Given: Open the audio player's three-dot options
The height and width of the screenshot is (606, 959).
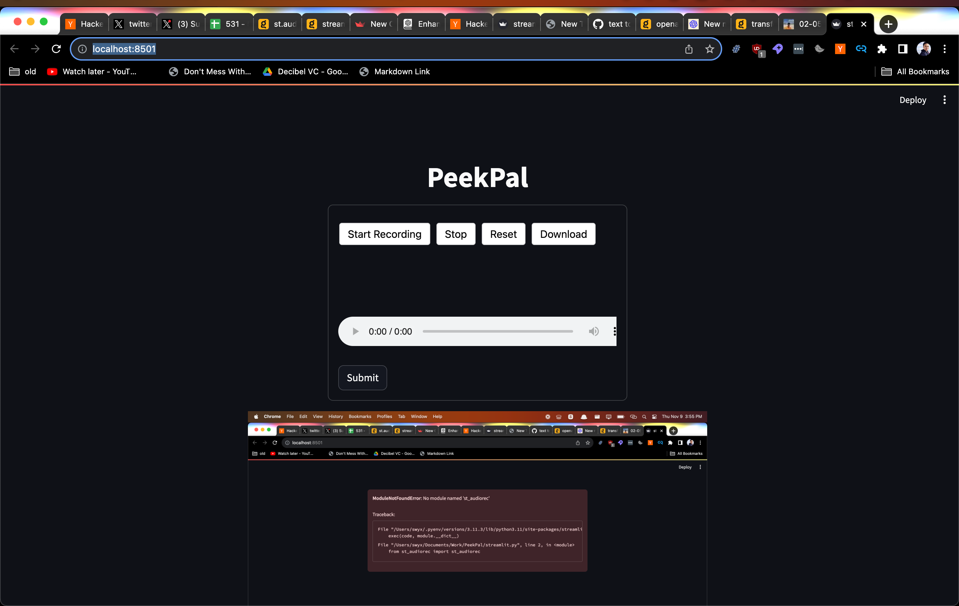Looking at the screenshot, I should [615, 331].
